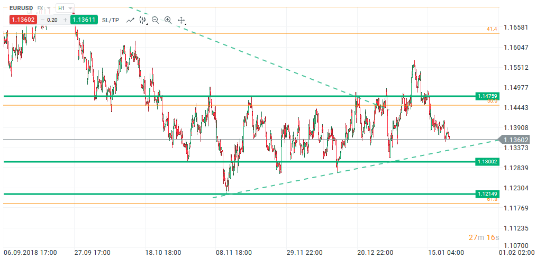Image resolution: width=536 pixels, height=258 pixels.
Task: Click the 1.13908 price axis label
Action: 517,128
